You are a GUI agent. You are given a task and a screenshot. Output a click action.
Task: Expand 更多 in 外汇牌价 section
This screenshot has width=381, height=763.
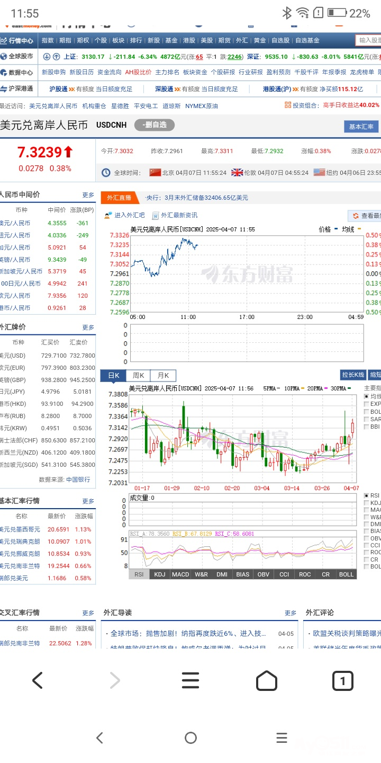(88, 327)
